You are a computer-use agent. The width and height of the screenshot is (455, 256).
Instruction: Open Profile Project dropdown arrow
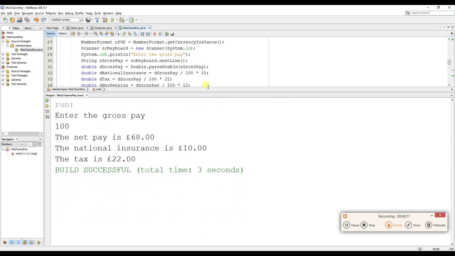click(x=136, y=20)
